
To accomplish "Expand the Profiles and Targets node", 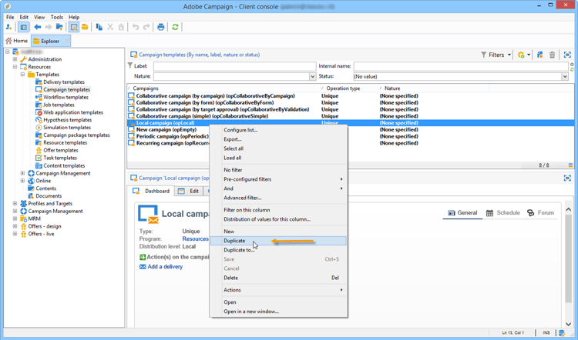I will point(15,204).
